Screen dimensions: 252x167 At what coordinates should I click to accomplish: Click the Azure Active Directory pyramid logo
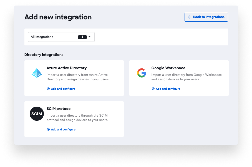[37, 73]
